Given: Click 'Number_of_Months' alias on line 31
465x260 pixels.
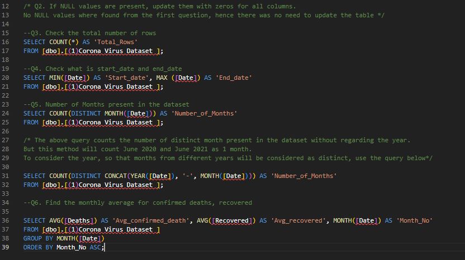Looking at the screenshot, I should [303, 176].
